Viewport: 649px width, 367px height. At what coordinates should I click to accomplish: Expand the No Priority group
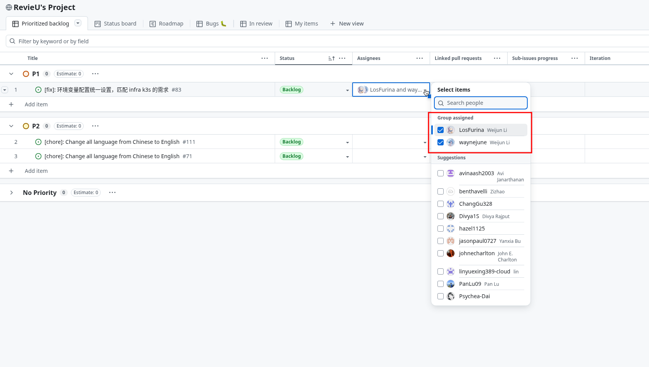11,192
